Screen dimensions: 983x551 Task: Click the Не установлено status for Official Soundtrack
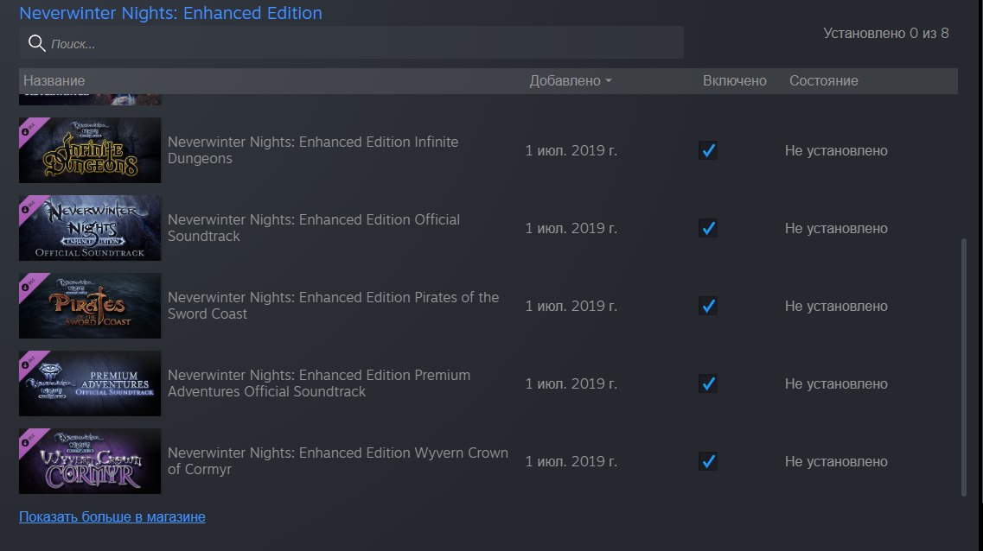click(836, 228)
